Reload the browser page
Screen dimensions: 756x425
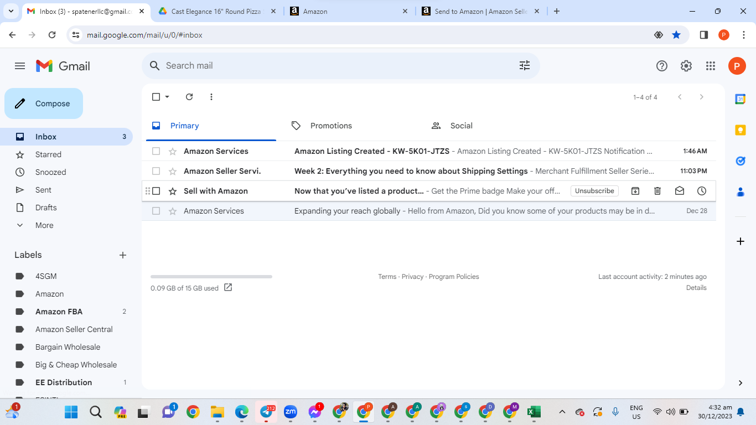click(x=52, y=35)
